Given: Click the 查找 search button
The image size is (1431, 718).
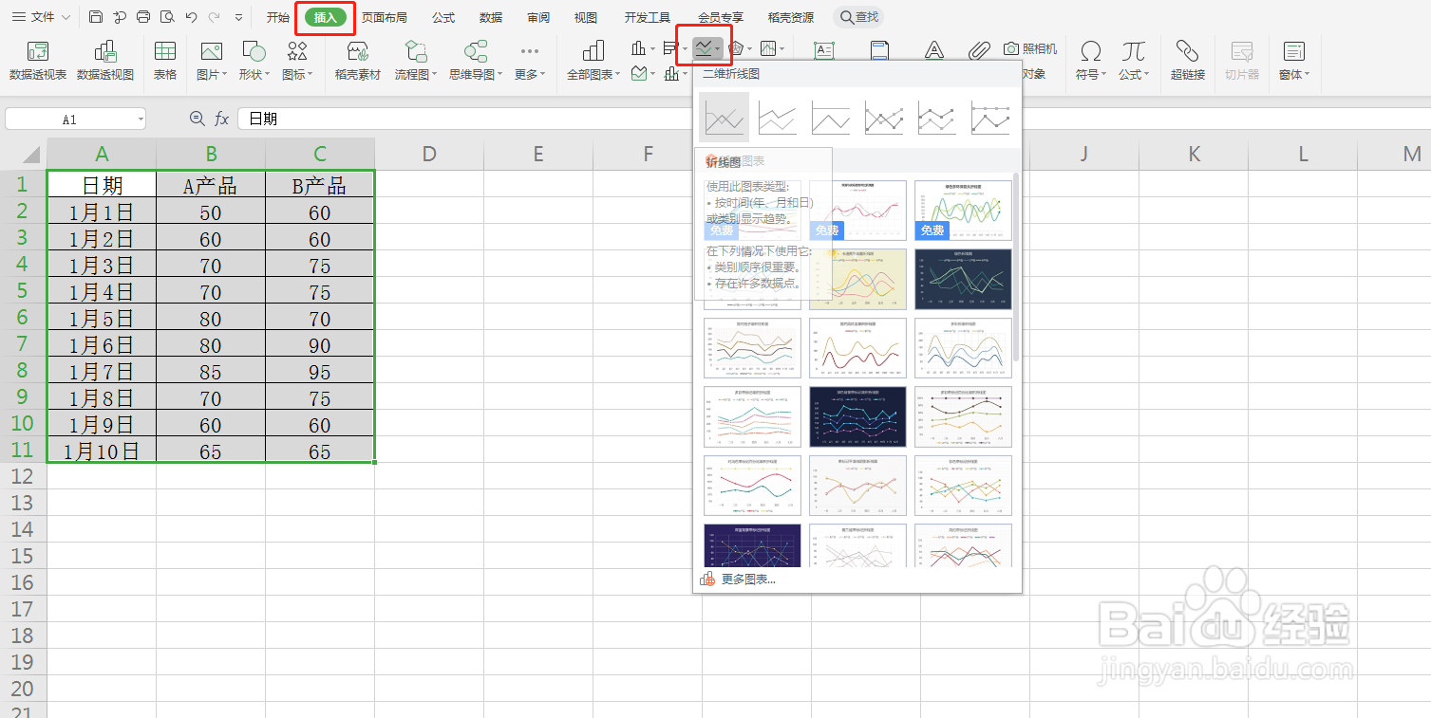Looking at the screenshot, I should point(858,17).
